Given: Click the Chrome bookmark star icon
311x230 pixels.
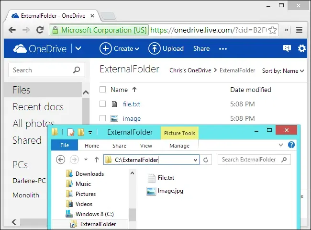Looking at the screenshot, I should point(272,30).
